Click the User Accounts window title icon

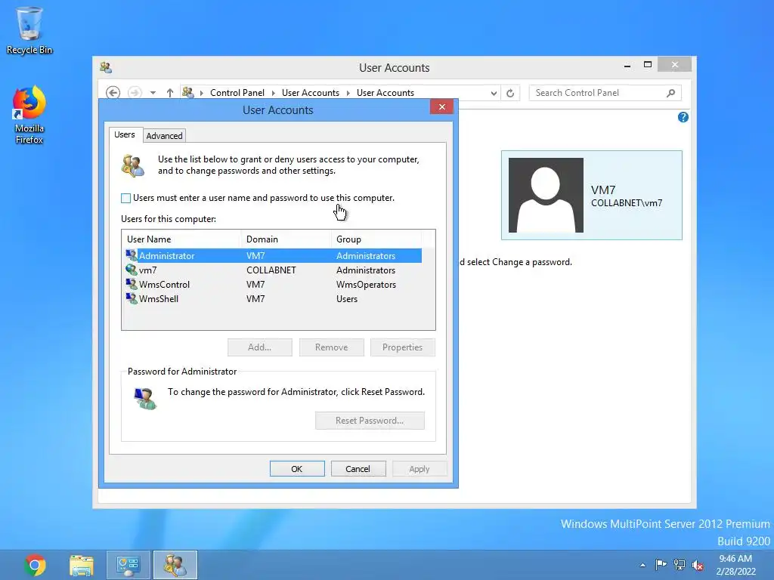[106, 67]
